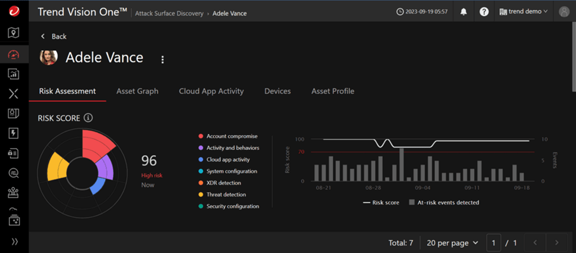Screen dimensions: 576x253
Task: Open the lock and list sidebar icon
Action: coord(14,153)
